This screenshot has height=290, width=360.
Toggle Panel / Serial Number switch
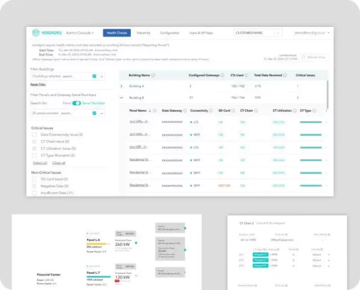click(76, 103)
